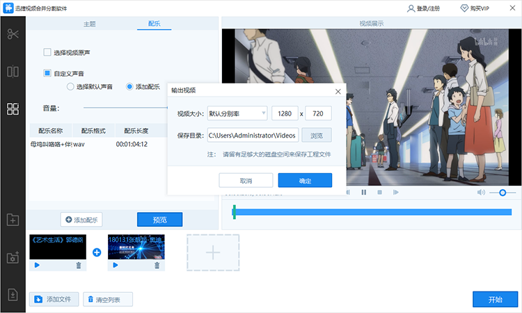522x313 pixels.
Task: Close the 输出视频 dialog
Action: coord(338,92)
